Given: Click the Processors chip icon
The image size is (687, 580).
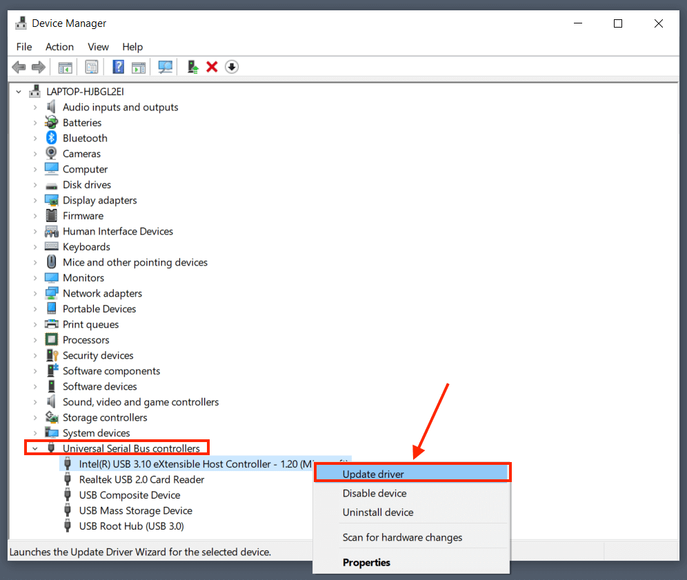Looking at the screenshot, I should tap(51, 339).
